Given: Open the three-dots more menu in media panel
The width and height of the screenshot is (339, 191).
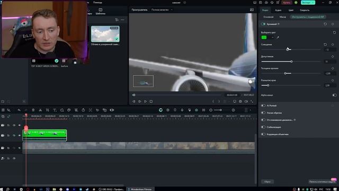Looking at the screenshot, I should [122, 20].
